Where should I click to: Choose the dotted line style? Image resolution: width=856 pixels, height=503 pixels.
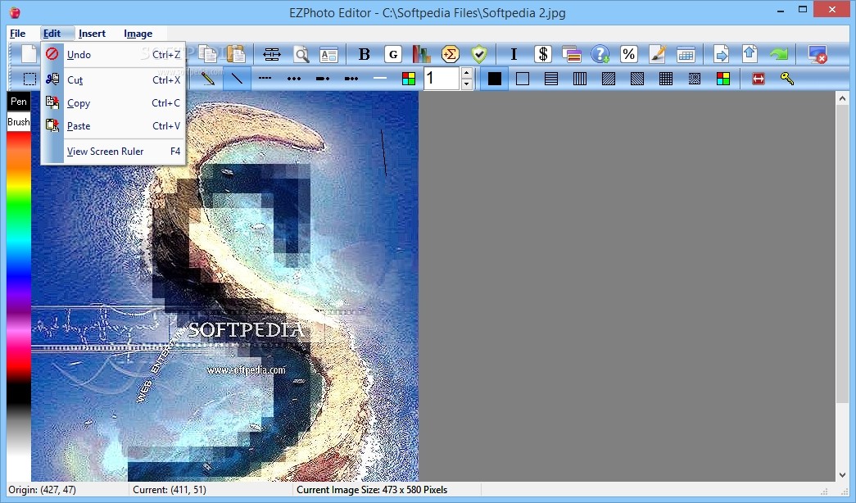click(294, 78)
